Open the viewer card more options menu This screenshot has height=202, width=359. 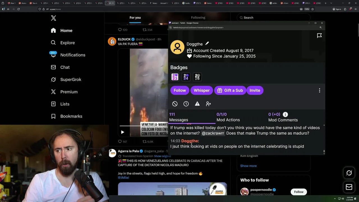[x=319, y=90]
